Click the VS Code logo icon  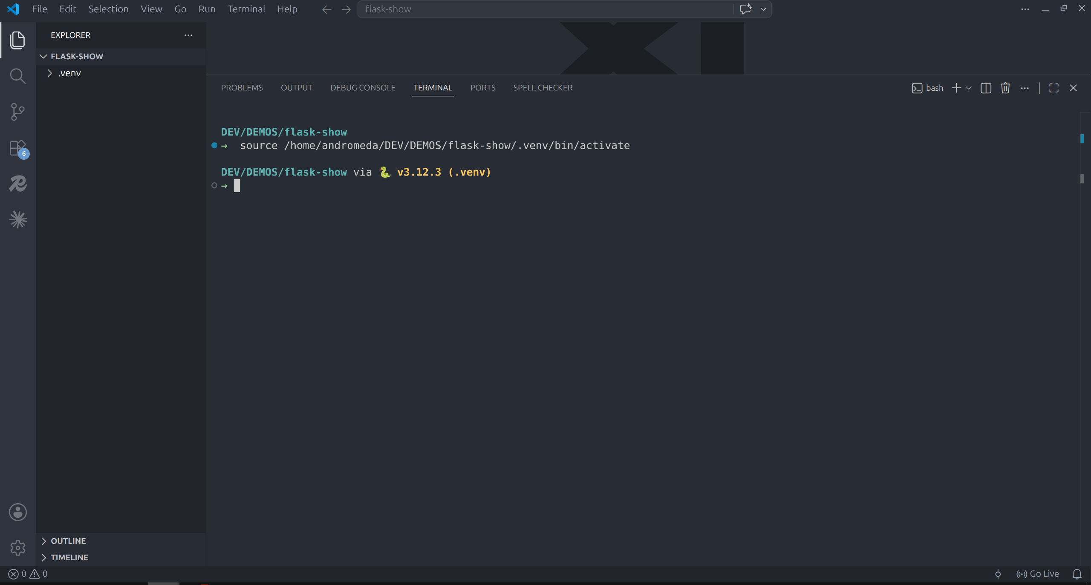[13, 9]
